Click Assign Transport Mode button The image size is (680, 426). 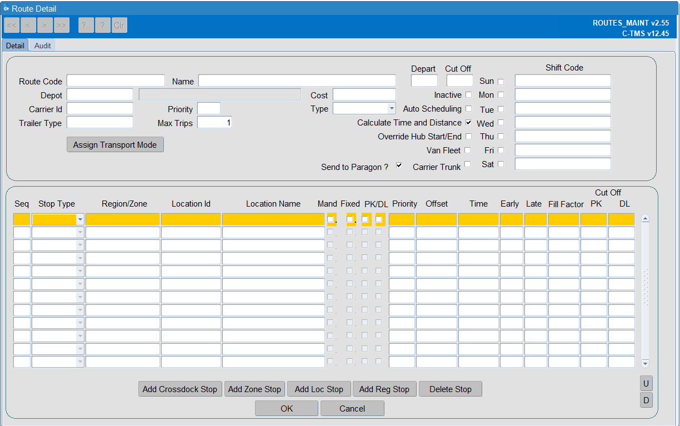115,145
